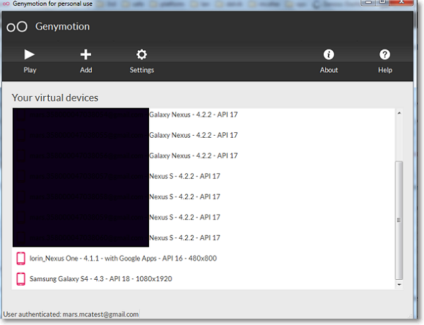Click scroll-up arrow of device list
The width and height of the screenshot is (424, 325).
tap(399, 113)
